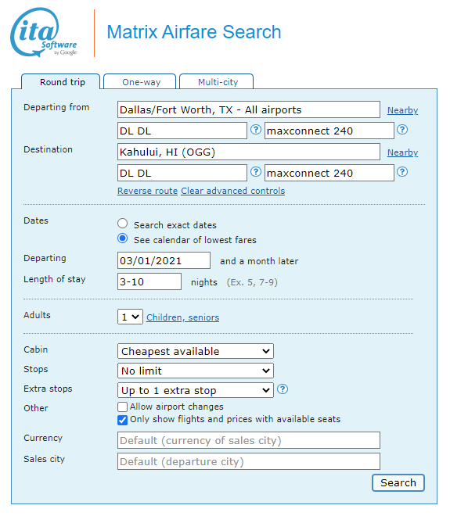Click the Search button
Viewport: 450px width, 516px height.
(x=398, y=482)
